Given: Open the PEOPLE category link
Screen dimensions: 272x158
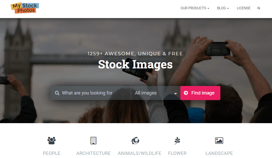Looking at the screenshot, I should tap(52, 153).
